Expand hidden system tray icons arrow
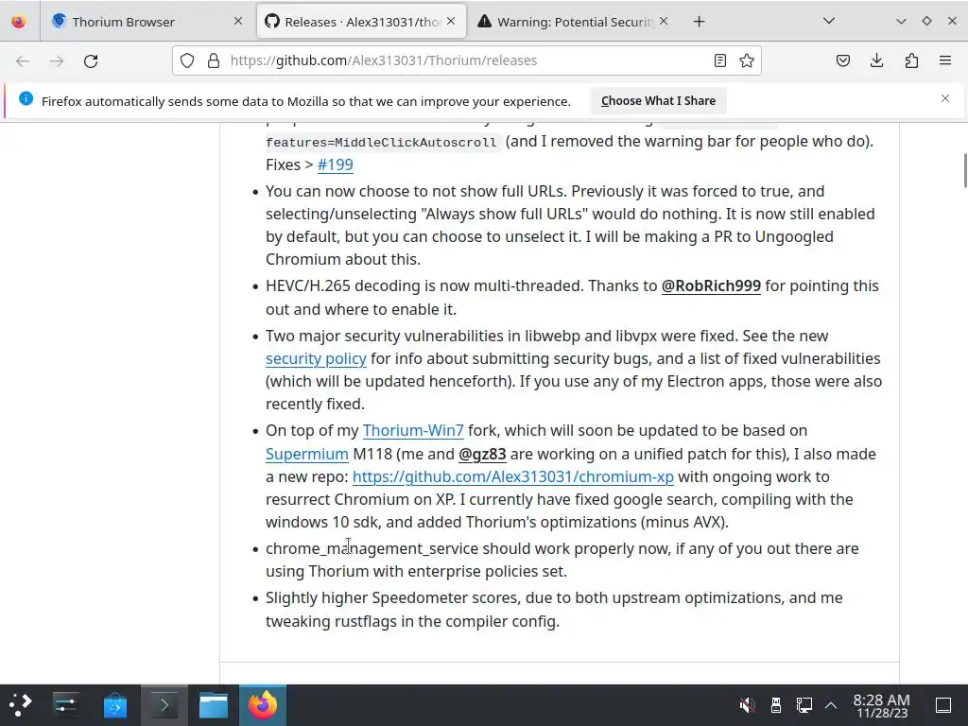Screen dimensions: 968x726 pos(831,705)
